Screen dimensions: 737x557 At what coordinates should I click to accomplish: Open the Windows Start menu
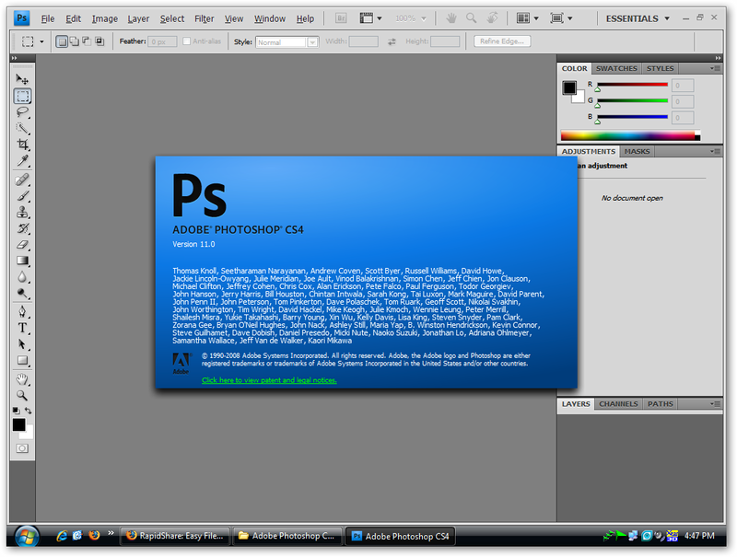[x=27, y=537]
